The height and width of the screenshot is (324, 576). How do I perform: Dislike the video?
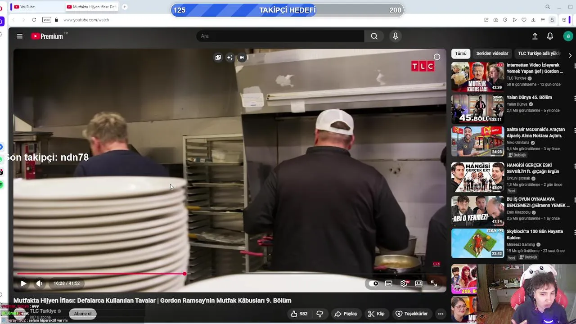click(x=320, y=314)
